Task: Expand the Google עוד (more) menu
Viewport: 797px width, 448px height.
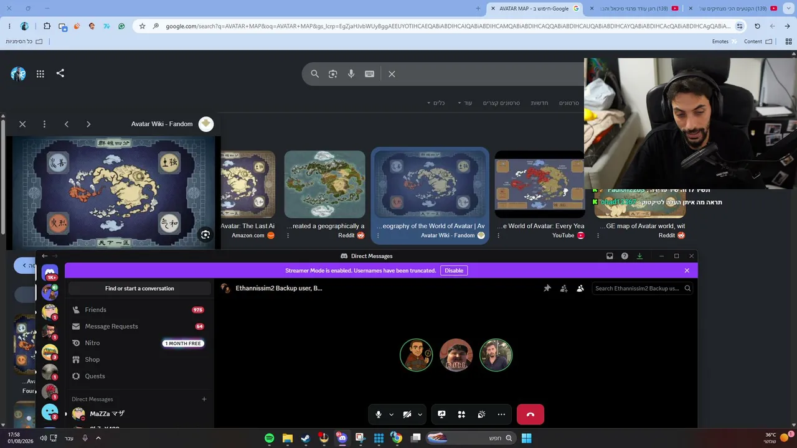Action: click(465, 103)
